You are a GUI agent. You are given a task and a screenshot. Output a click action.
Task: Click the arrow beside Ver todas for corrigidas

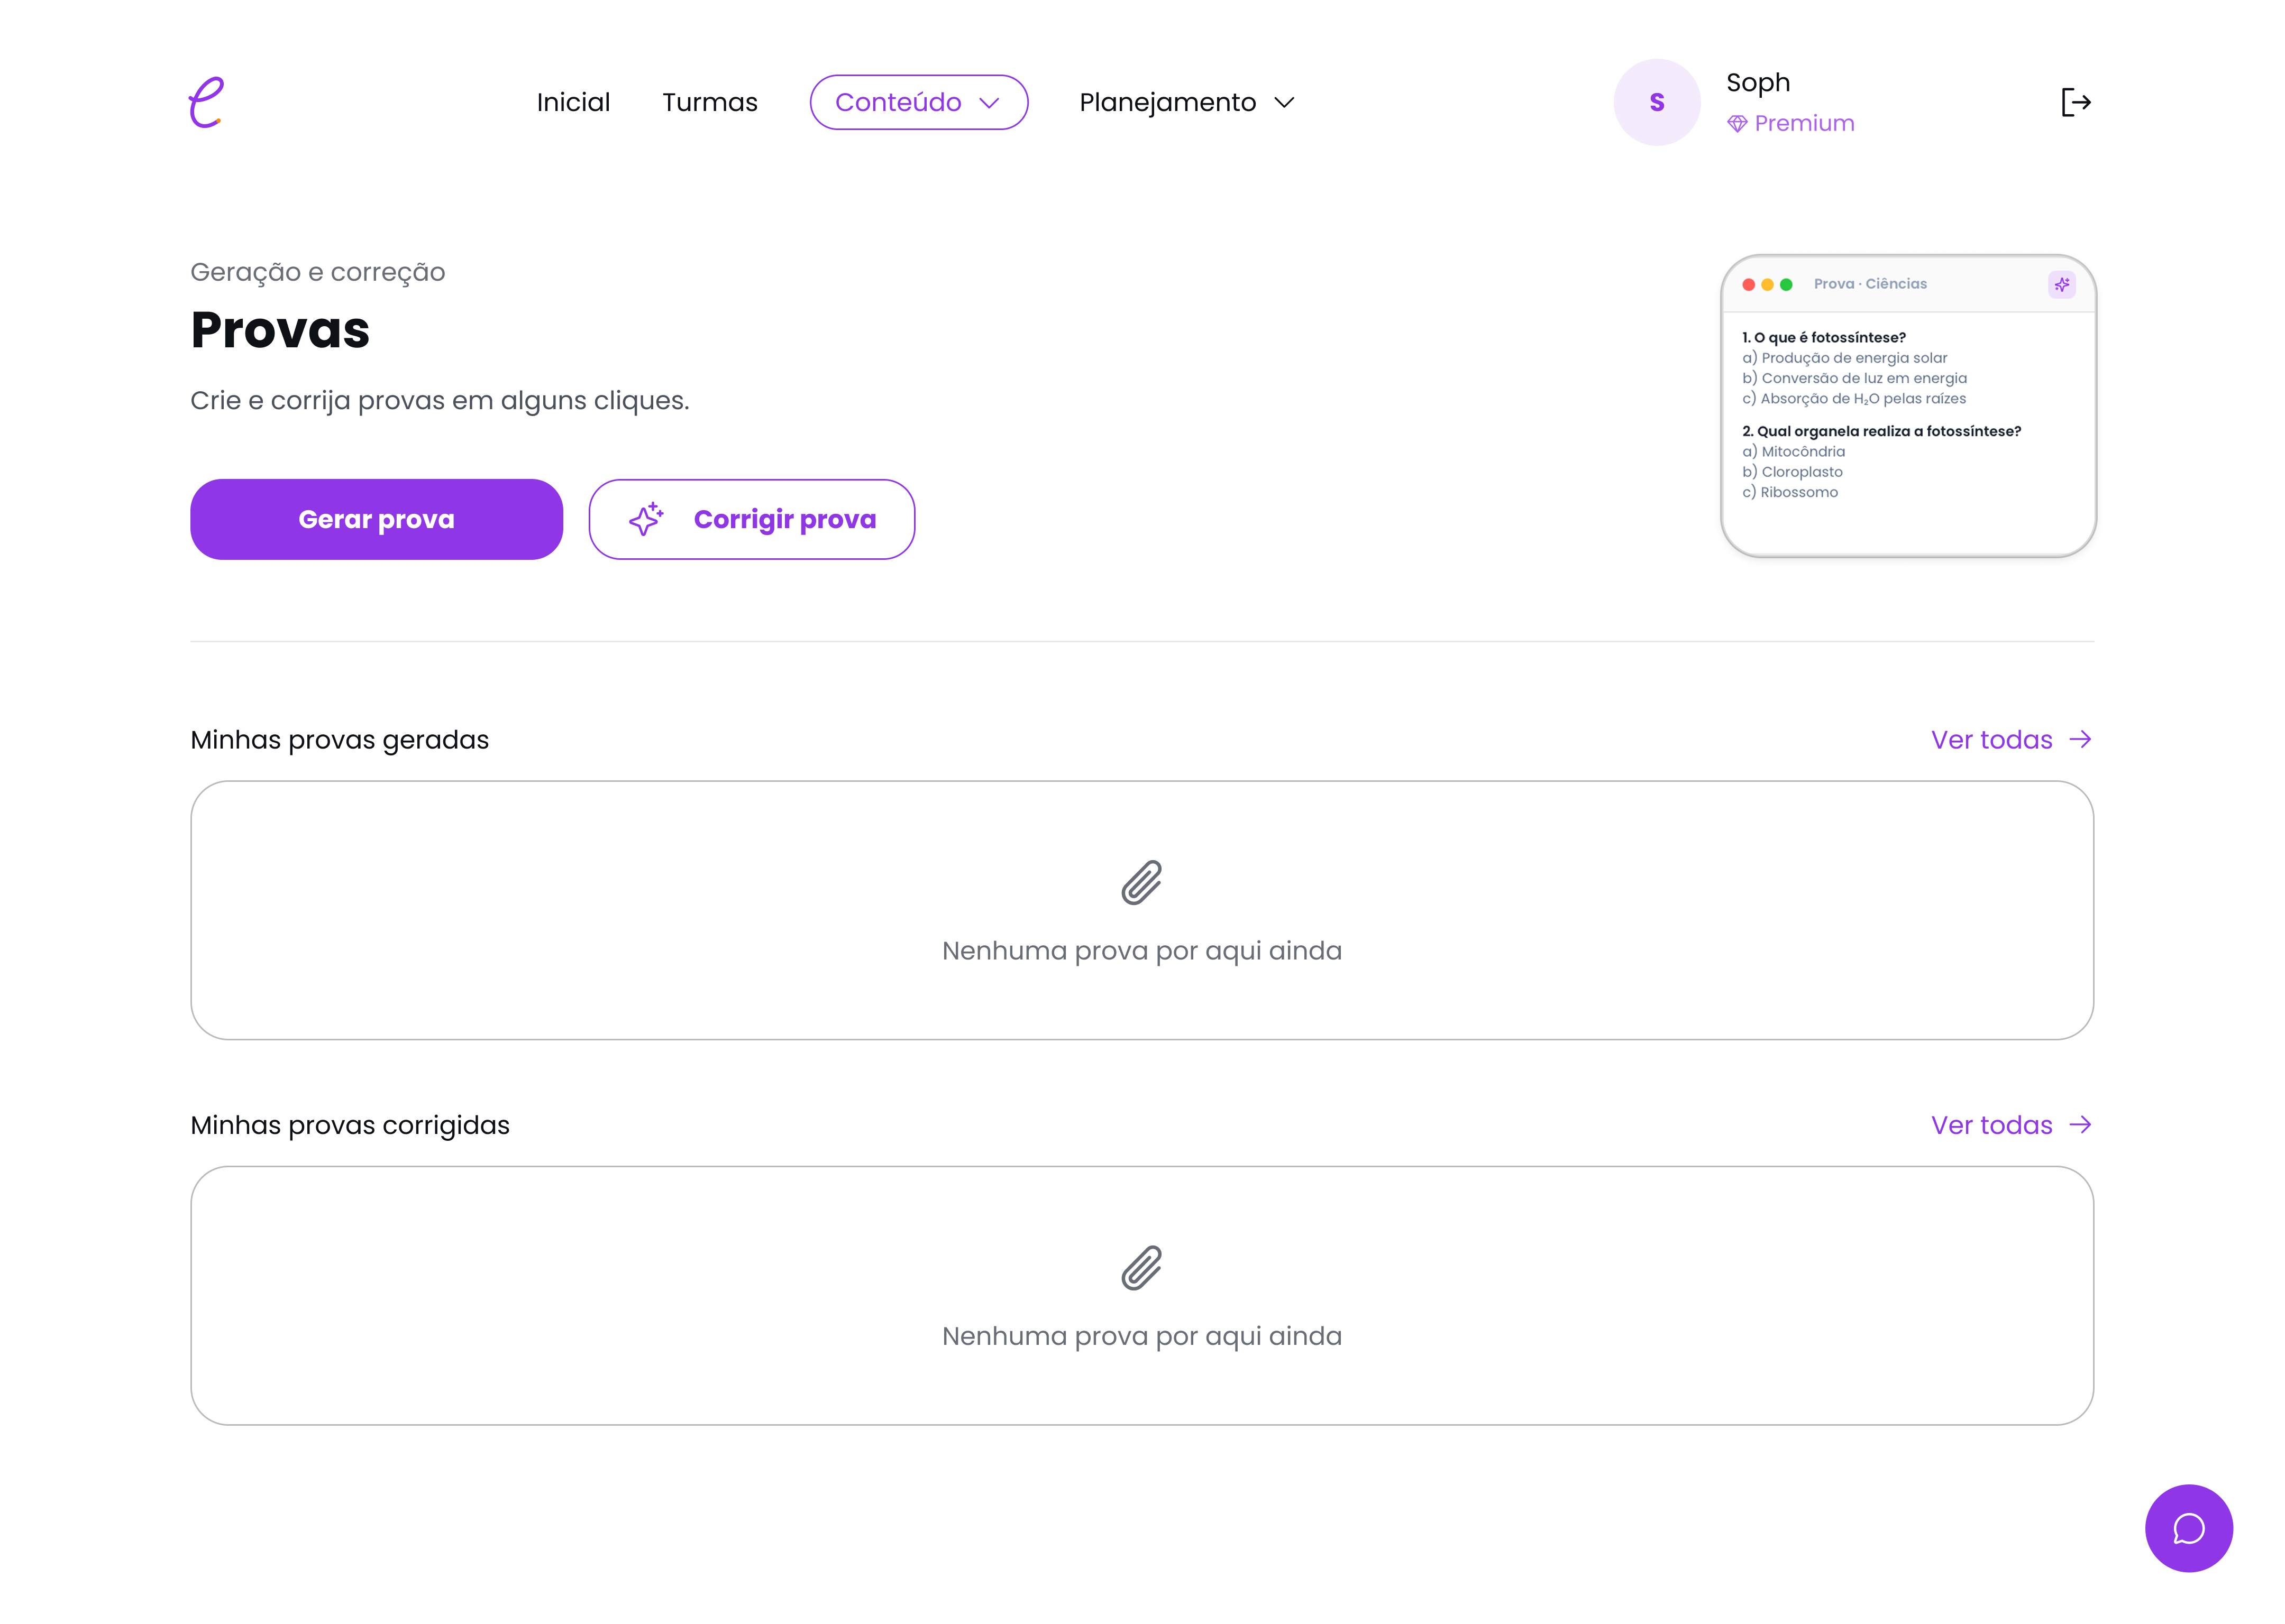(x=2080, y=1125)
